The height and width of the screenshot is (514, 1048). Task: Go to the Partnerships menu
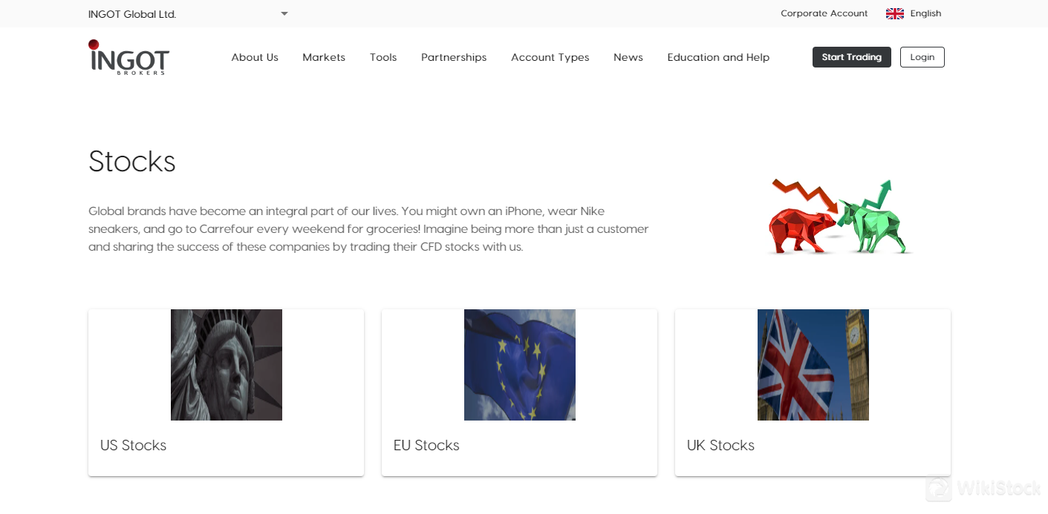tap(454, 57)
